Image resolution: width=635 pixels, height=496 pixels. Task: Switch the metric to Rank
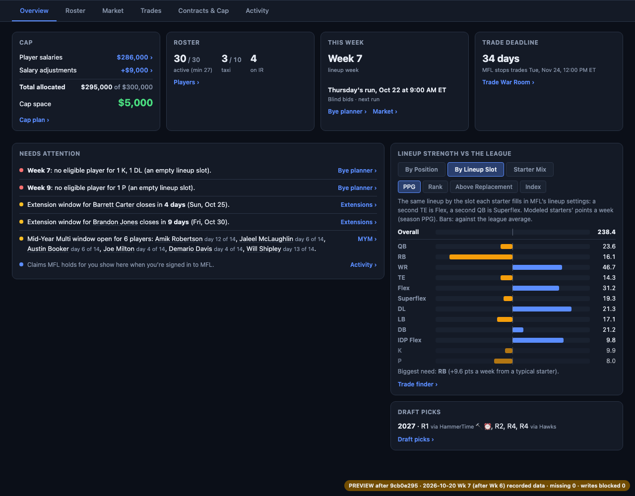pyautogui.click(x=436, y=187)
